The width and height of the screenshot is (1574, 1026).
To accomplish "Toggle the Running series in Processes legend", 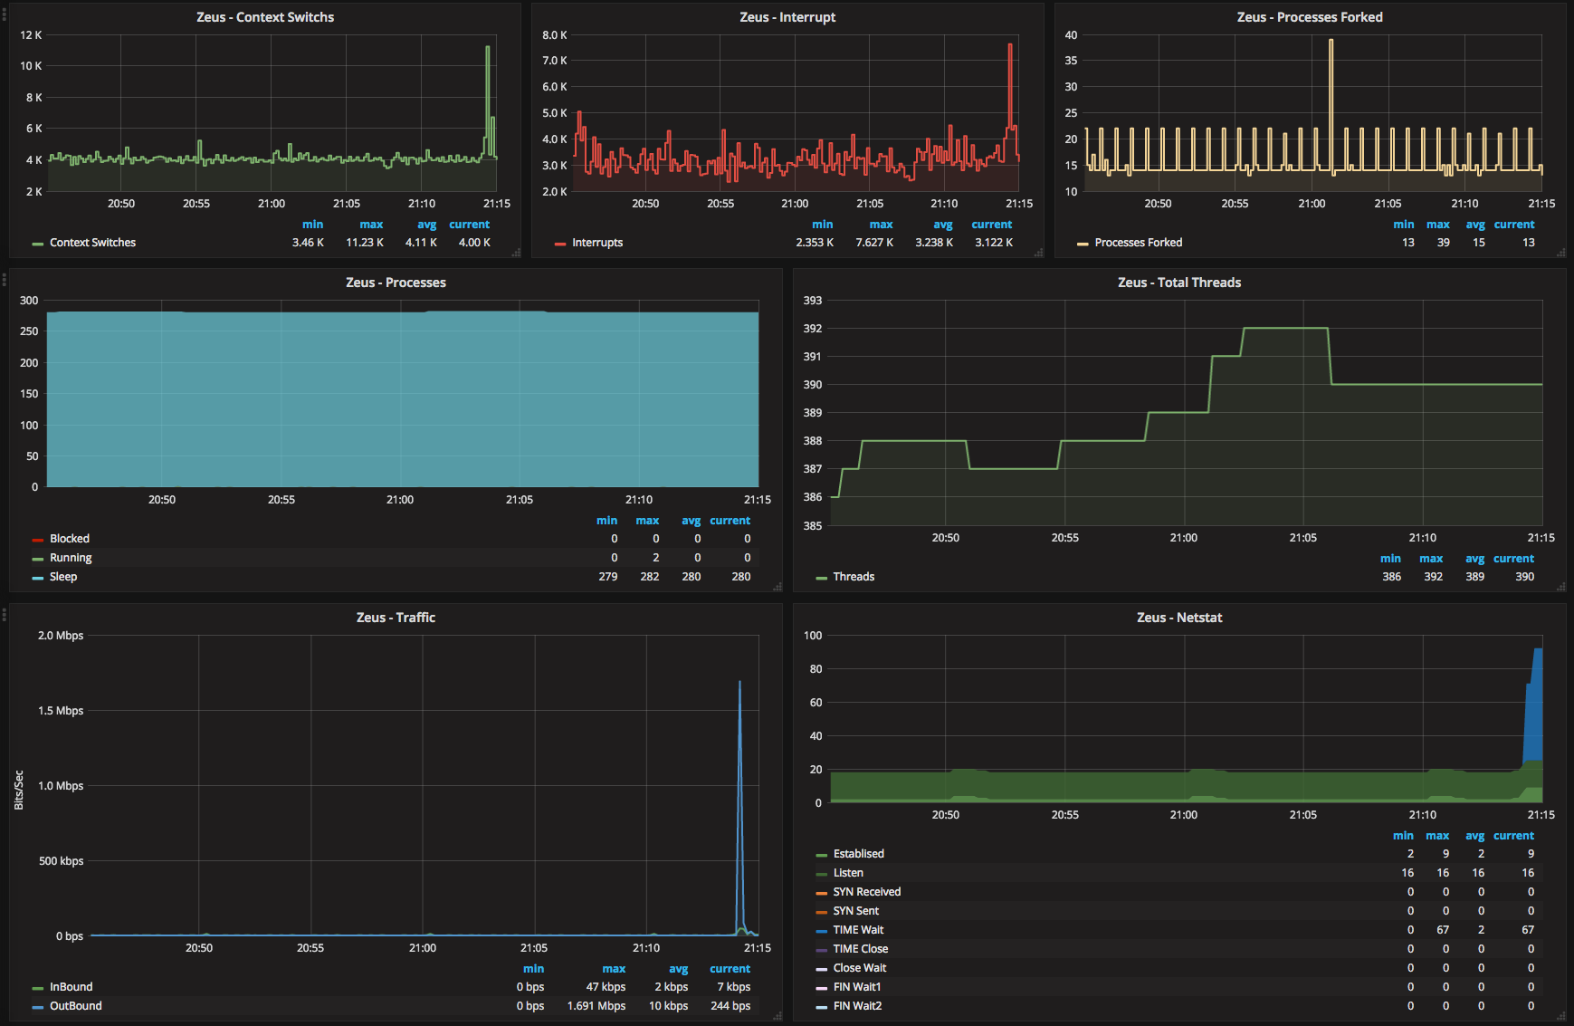I will [71, 558].
